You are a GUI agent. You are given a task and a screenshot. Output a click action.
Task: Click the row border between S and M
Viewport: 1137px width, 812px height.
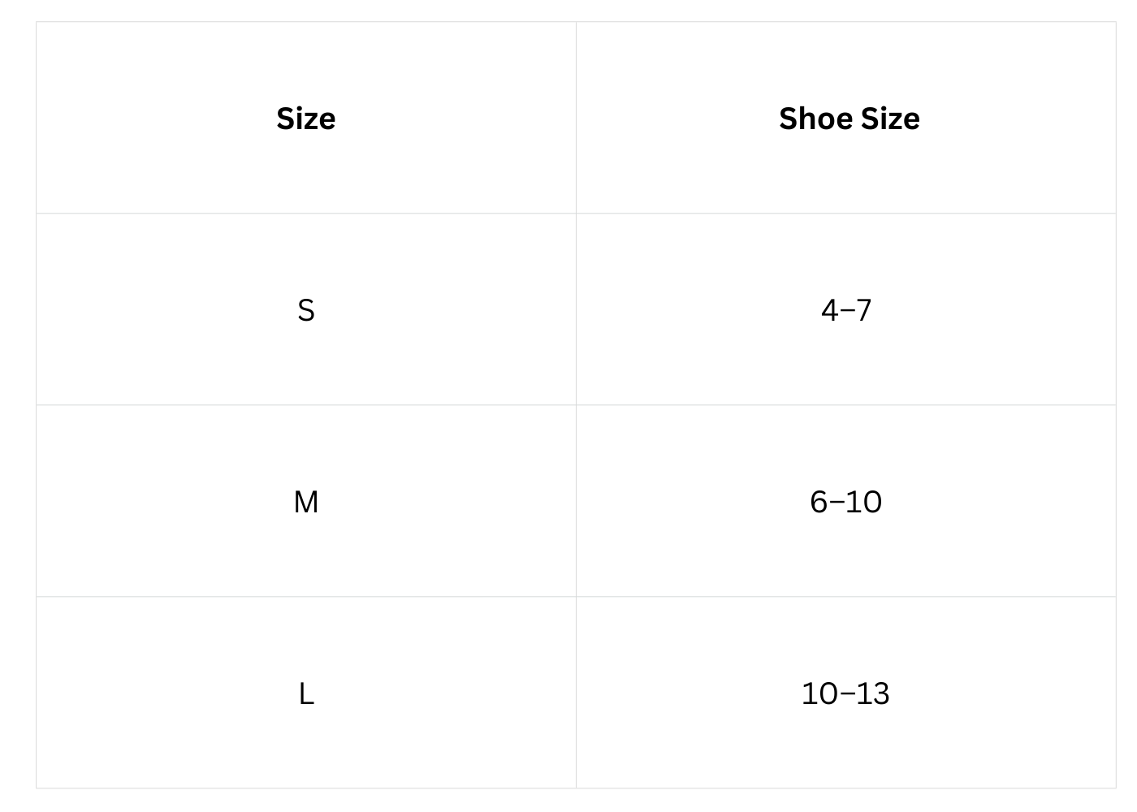(x=406, y=405)
